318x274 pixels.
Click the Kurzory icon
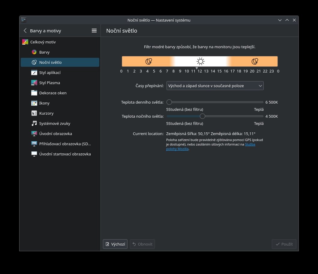point(34,113)
